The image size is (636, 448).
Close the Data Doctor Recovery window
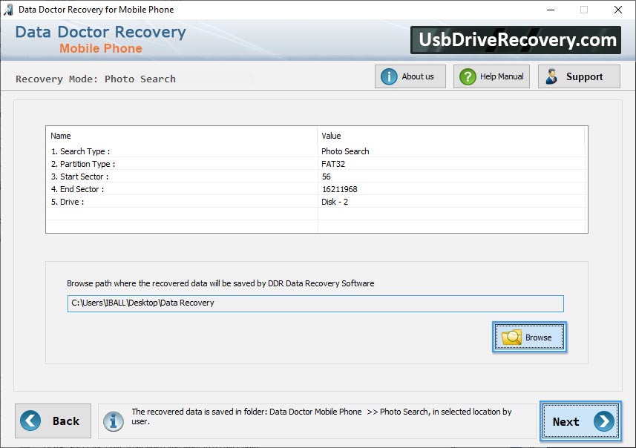(617, 10)
